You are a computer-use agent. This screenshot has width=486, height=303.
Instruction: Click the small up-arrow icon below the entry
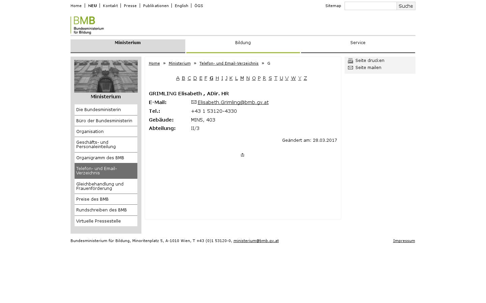(242, 155)
